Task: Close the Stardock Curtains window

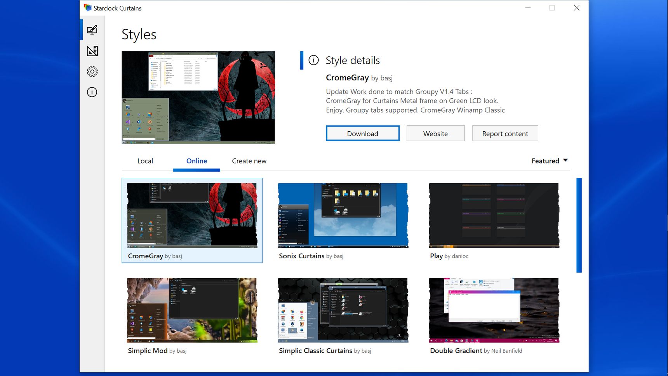Action: (x=576, y=8)
